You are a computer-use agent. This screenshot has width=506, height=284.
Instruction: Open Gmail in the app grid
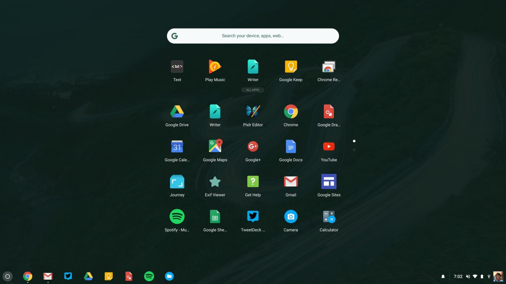(291, 182)
